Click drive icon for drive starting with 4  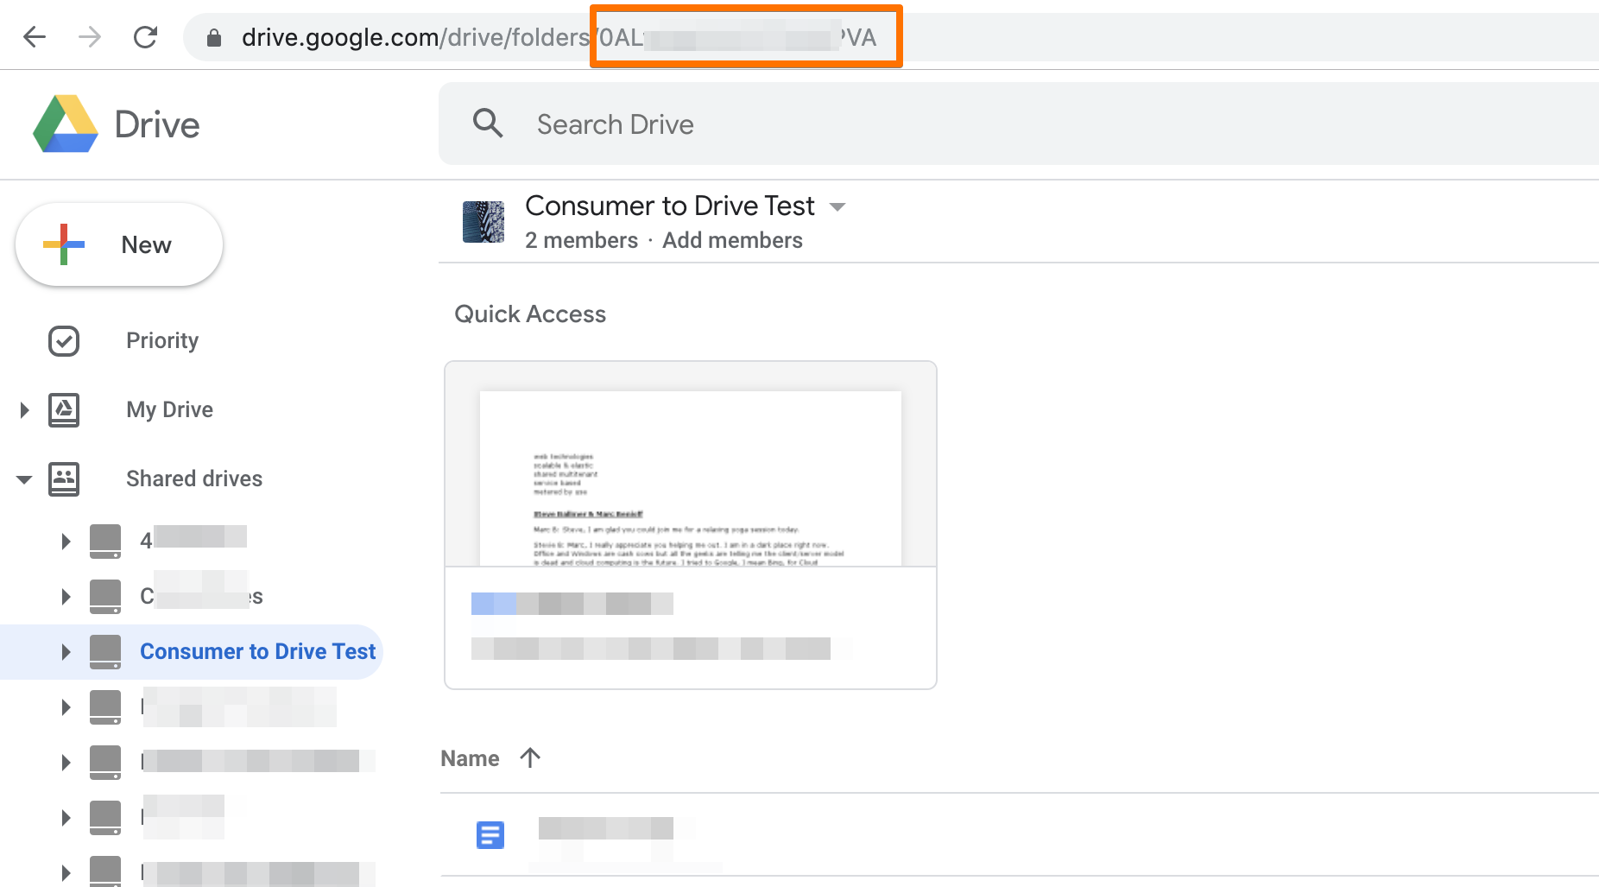105,542
